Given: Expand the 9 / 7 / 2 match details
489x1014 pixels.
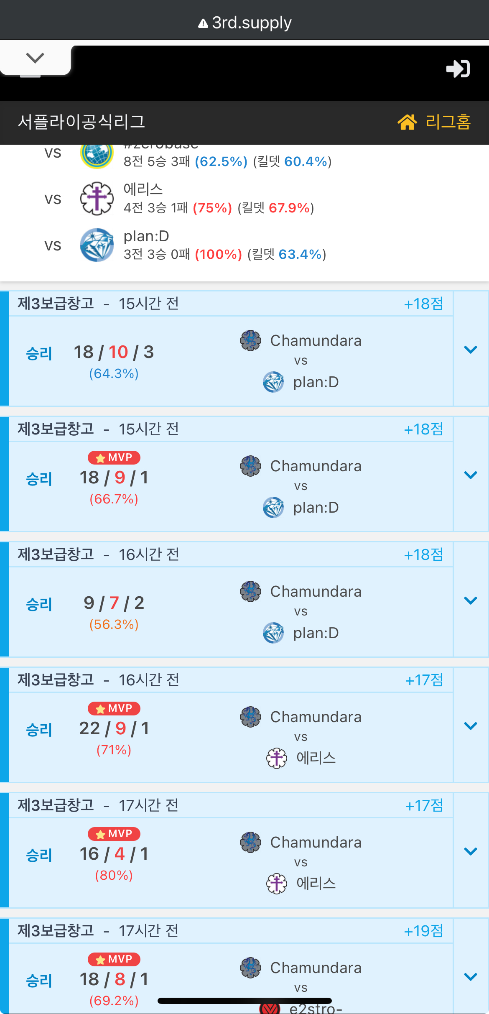Looking at the screenshot, I should point(471,600).
